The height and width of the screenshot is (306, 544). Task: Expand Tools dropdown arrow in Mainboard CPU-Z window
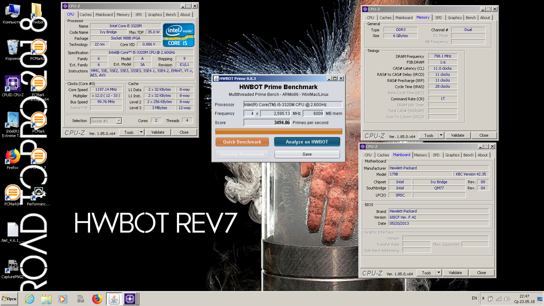pos(439,273)
